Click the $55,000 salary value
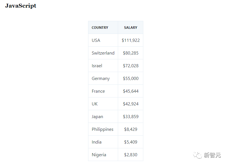The height and width of the screenshot is (165, 228). (131, 79)
